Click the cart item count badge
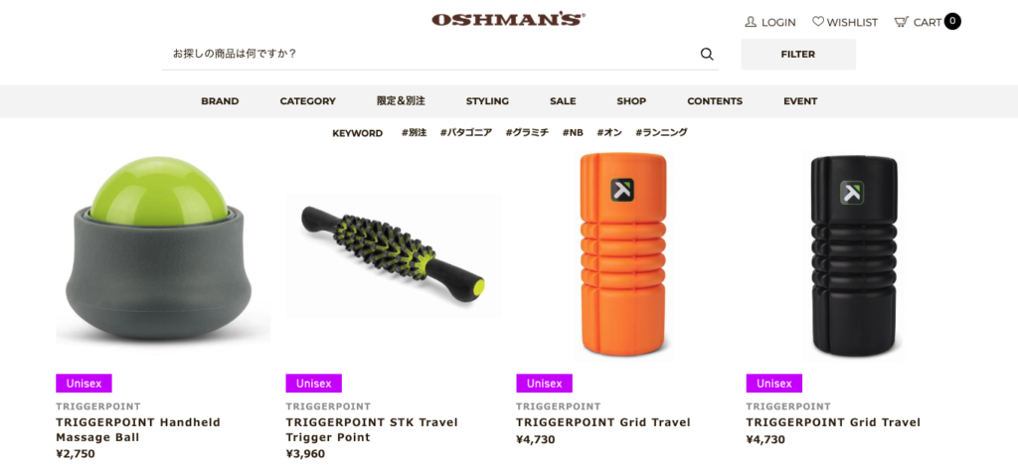 [952, 22]
